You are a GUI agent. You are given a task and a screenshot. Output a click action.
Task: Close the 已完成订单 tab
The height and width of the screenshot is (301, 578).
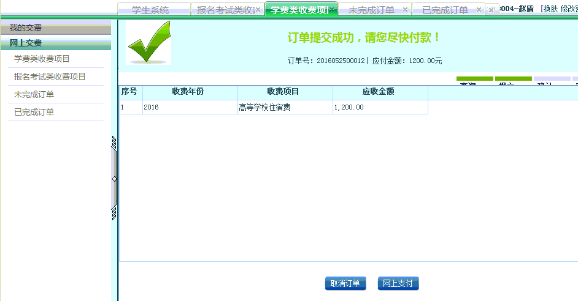pos(479,10)
